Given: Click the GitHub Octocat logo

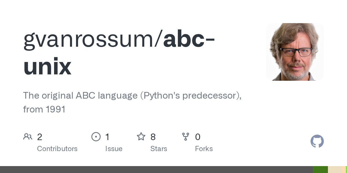Looking at the screenshot, I should coord(317,141).
